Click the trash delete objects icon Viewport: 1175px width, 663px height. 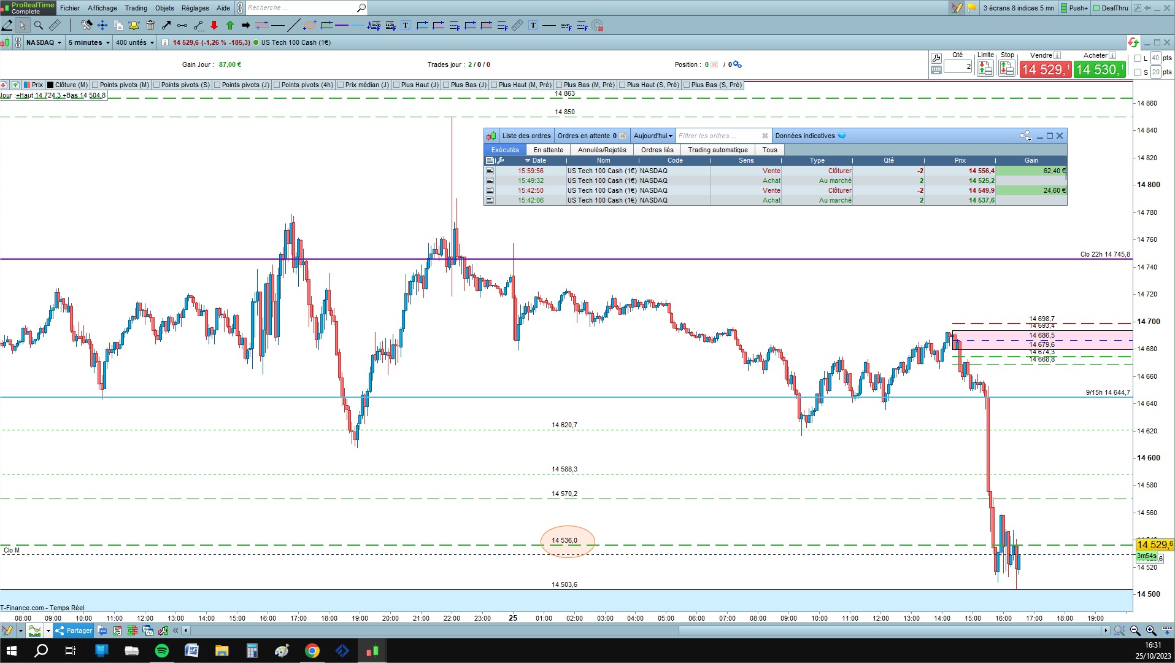pos(150,25)
